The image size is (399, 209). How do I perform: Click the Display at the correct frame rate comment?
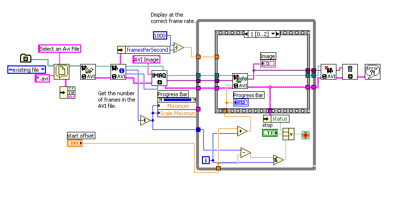(x=173, y=18)
